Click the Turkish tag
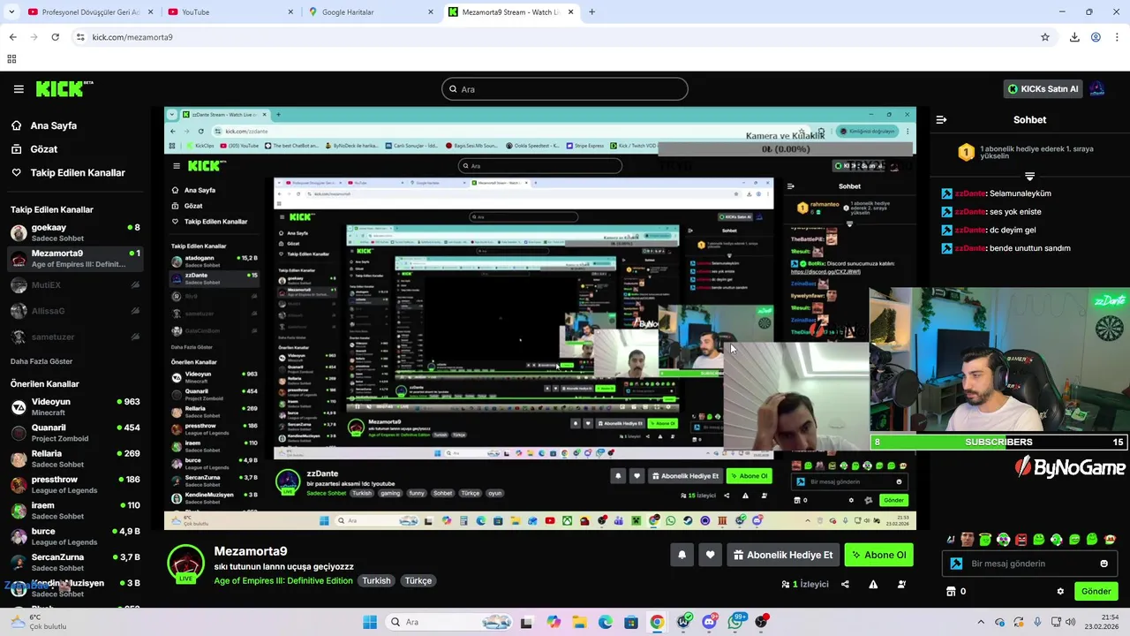Viewport: 1130px width, 636px height. pos(376,580)
